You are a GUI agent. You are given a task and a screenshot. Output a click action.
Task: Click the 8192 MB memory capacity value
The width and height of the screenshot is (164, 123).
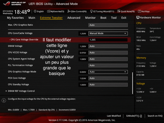pos(140,75)
